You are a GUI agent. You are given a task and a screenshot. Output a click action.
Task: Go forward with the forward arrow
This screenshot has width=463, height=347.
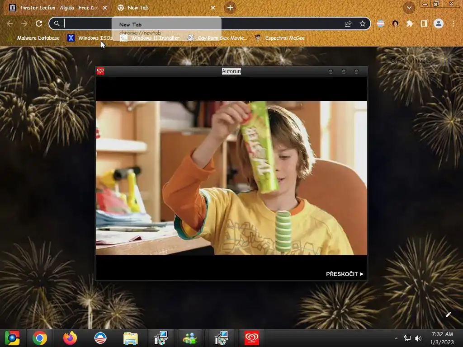pyautogui.click(x=24, y=23)
